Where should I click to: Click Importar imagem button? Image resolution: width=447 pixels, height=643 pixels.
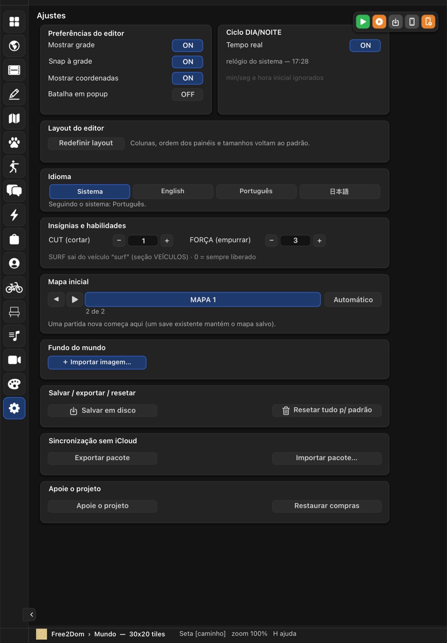point(97,362)
